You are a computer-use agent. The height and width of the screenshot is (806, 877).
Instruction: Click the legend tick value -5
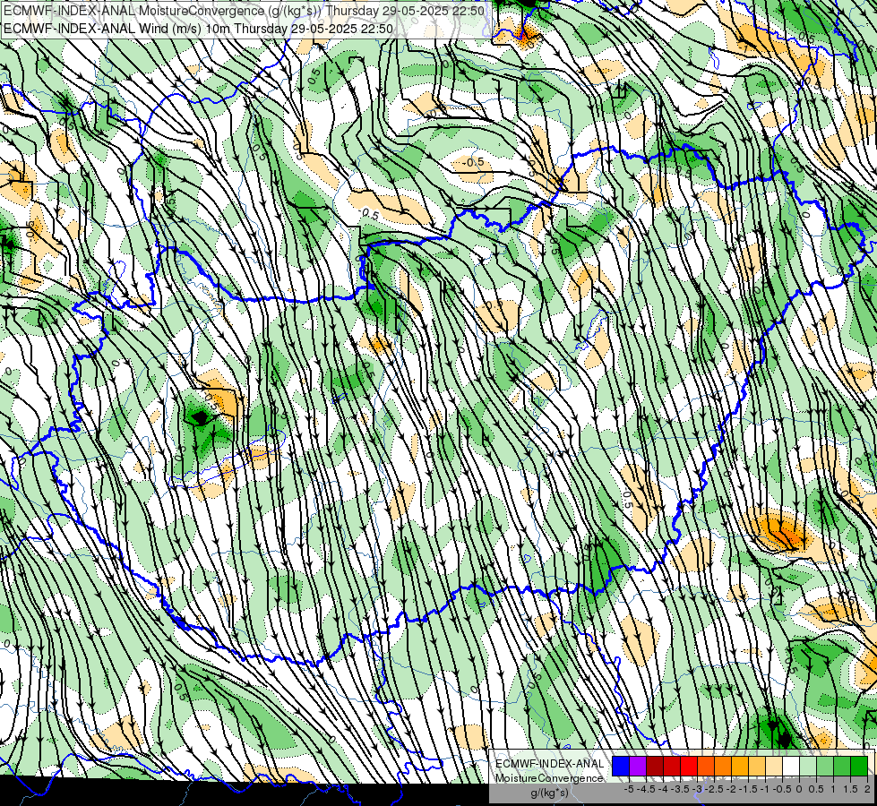point(629,789)
